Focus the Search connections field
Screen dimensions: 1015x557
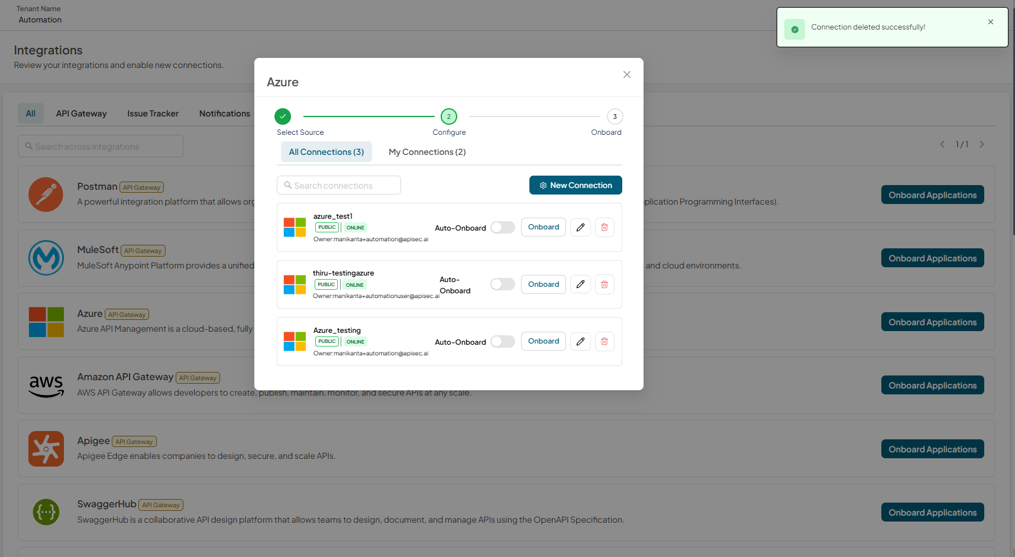tap(339, 185)
